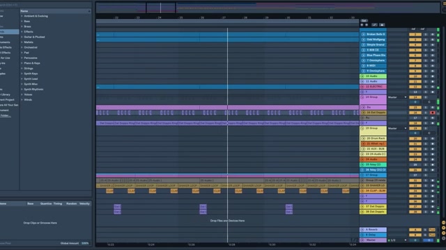Click the fold icon on the 37 Dat Dopple track
Screen dimensions: 446x250
[x=362, y=207]
